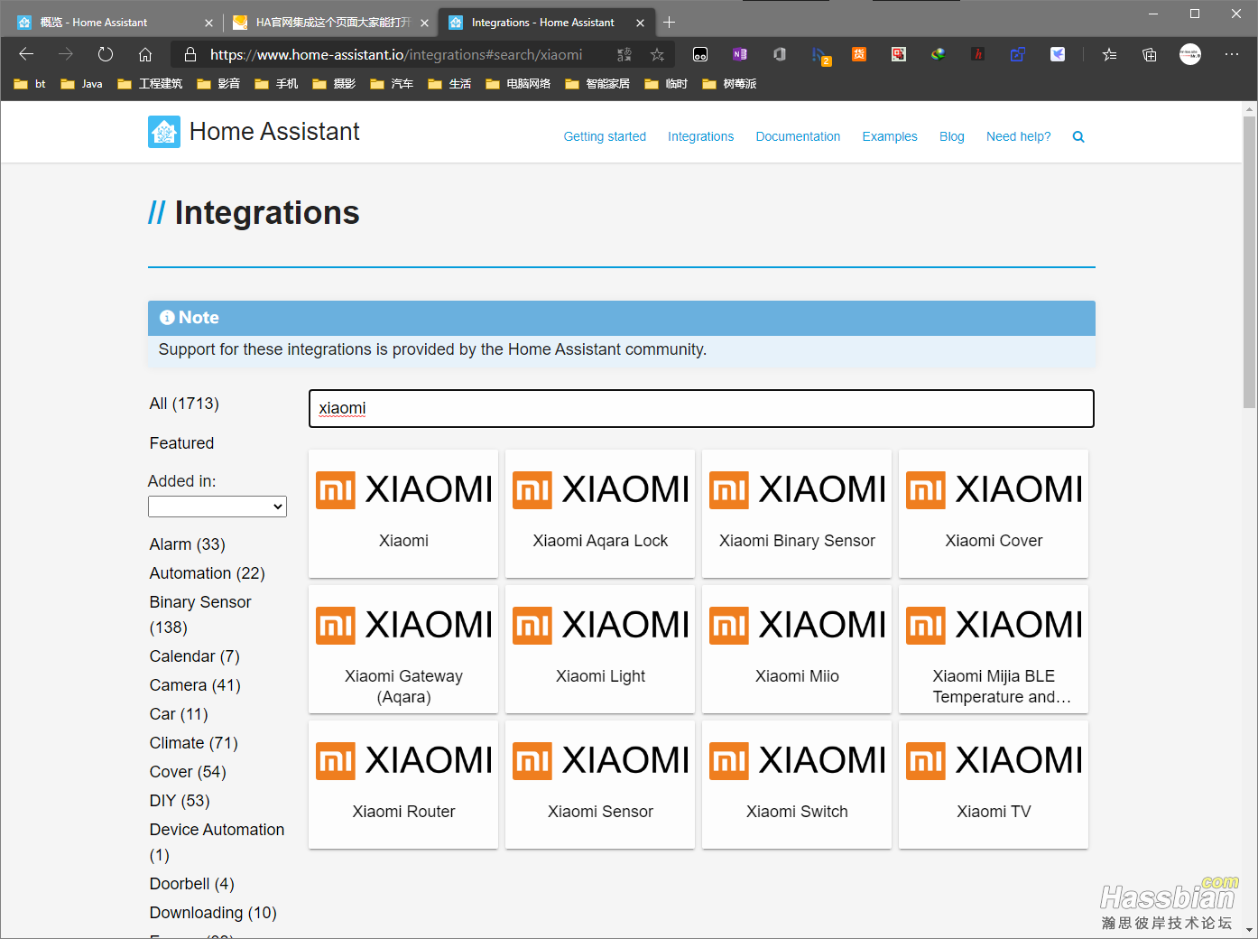Open the Xiaomi TV integration card
Screen dimensions: 1258x939
pyautogui.click(x=994, y=785)
